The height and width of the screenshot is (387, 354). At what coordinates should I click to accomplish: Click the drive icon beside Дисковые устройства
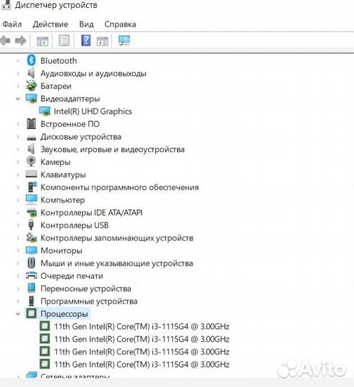tap(32, 138)
